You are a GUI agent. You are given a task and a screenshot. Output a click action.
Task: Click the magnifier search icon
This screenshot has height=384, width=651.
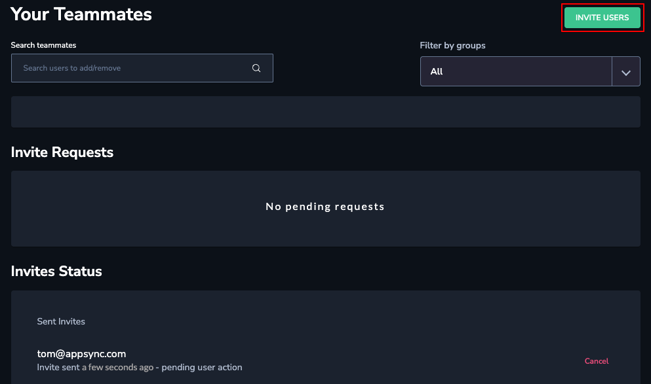256,68
